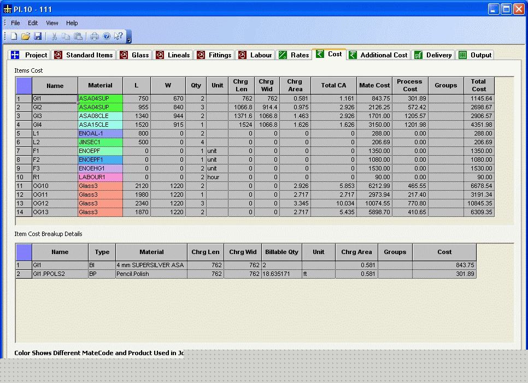Open About via the question mark icon
The image size is (528, 383).
point(107,37)
